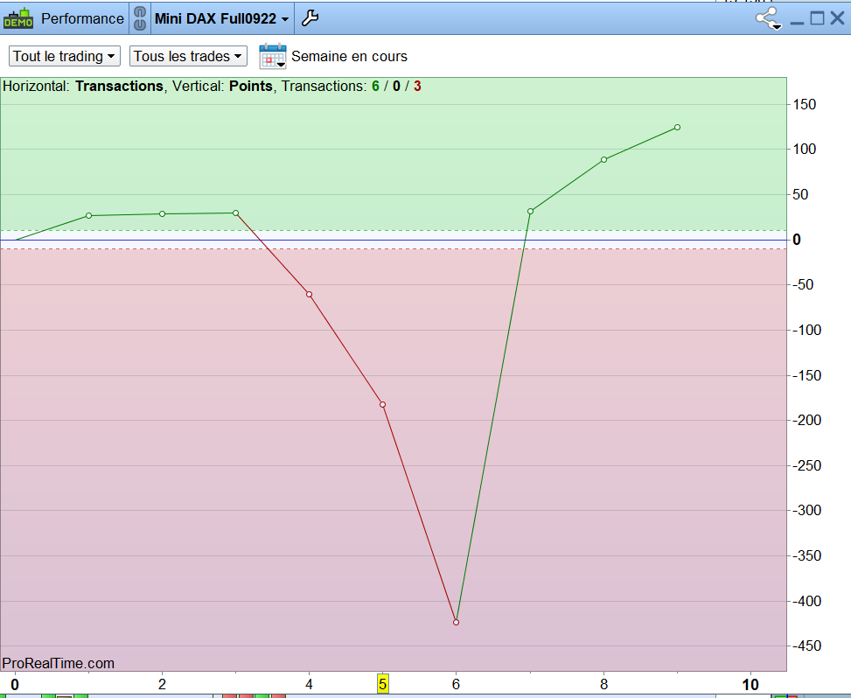Click the Points vertical axis label
Viewport: 851px width, 698px height.
[x=250, y=86]
